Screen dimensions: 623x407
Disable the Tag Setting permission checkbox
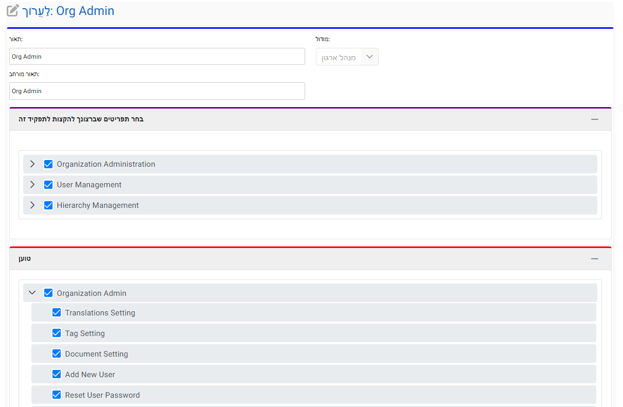tap(57, 333)
